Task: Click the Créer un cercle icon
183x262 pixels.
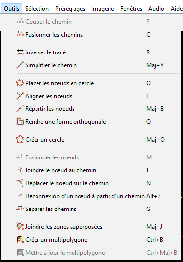Action: (x=20, y=139)
